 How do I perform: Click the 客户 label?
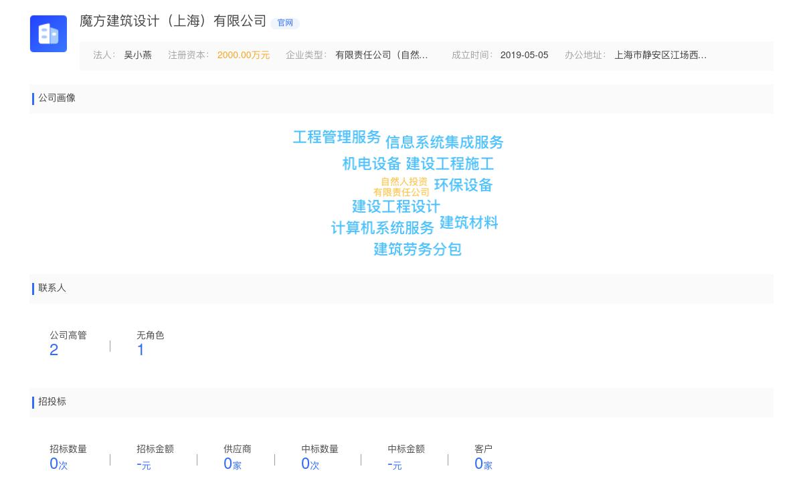(484, 449)
